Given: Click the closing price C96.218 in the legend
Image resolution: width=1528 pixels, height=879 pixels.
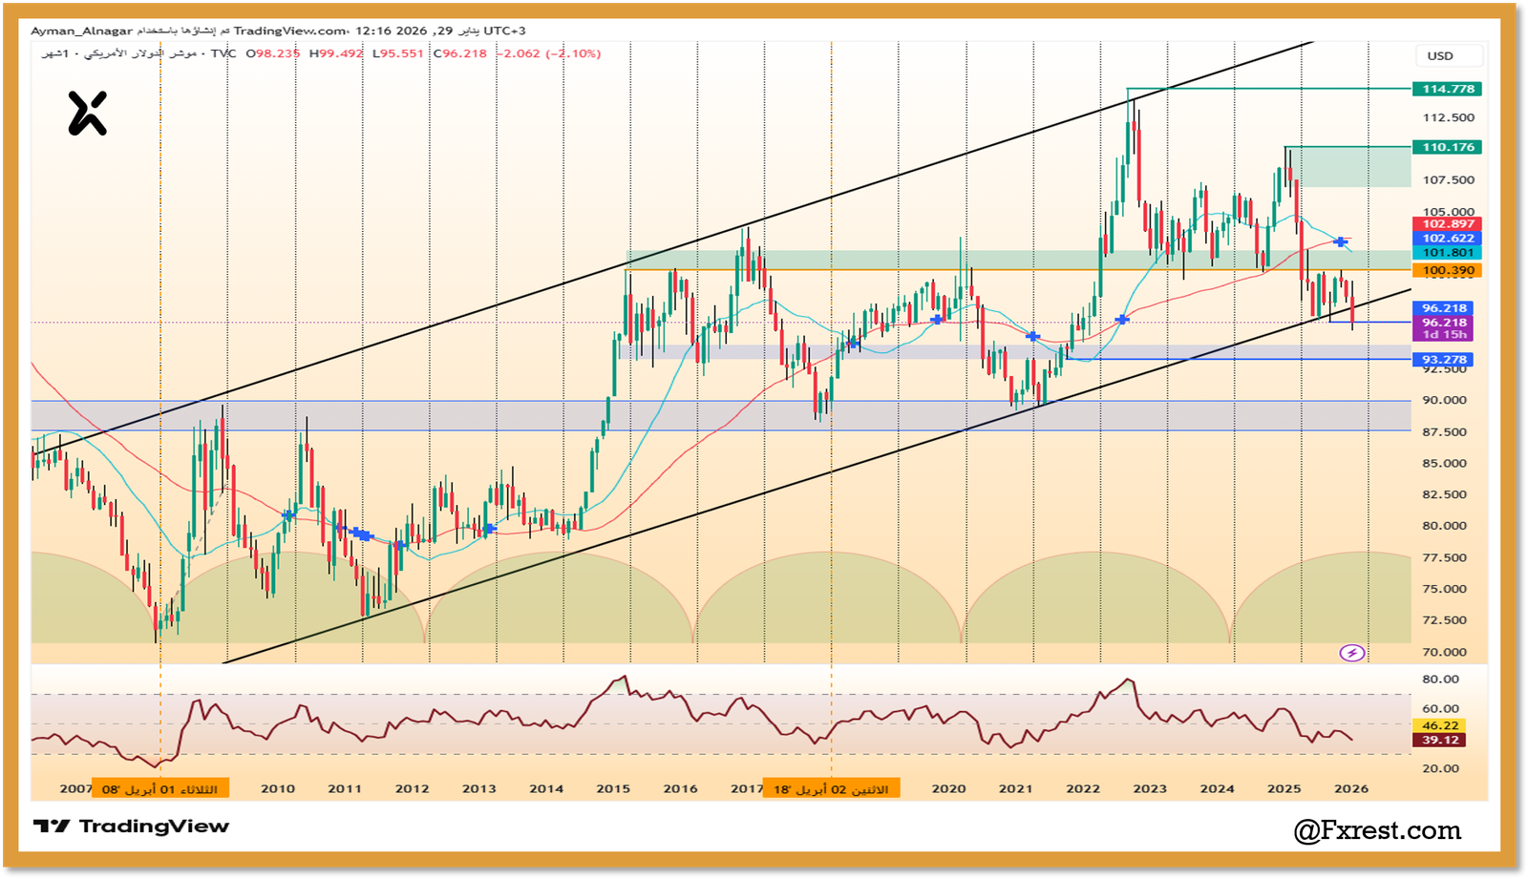Looking at the screenshot, I should pos(463,55).
